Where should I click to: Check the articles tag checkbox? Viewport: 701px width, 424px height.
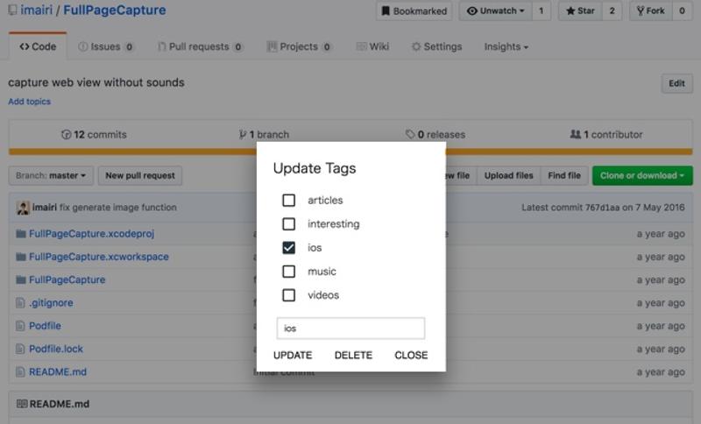289,200
